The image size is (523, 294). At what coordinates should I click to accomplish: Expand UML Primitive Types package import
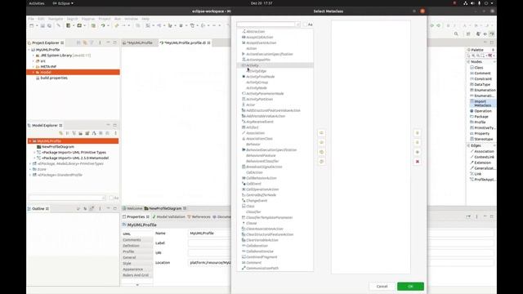(34, 153)
